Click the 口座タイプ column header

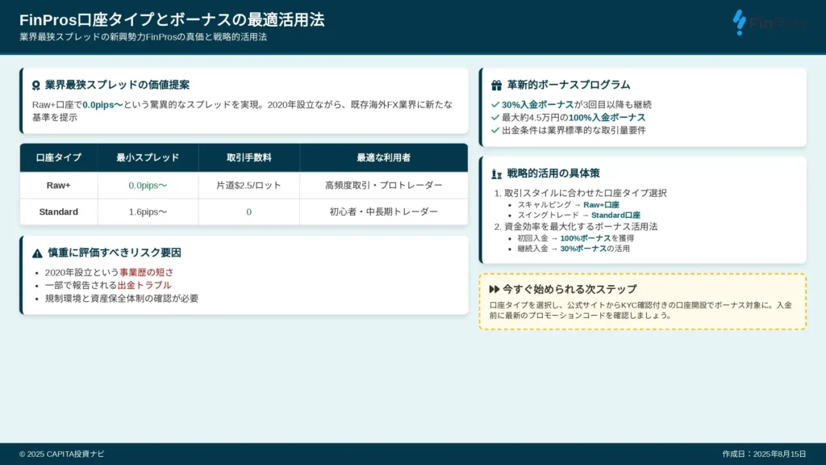click(58, 157)
